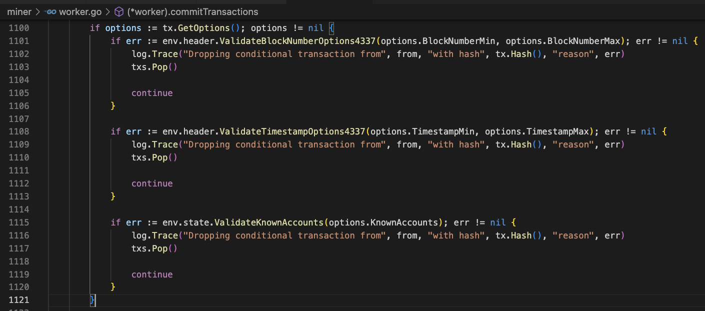The height and width of the screenshot is (311, 705).
Task: Select line number 1121 in the gutter
Action: click(x=19, y=300)
